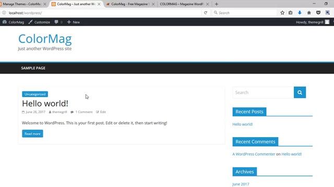Open the Hello world! post title
This screenshot has height=187, width=334.
click(45, 103)
